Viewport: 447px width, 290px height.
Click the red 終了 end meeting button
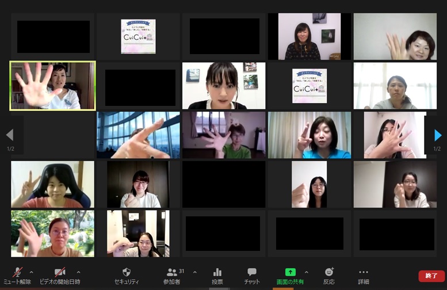click(431, 276)
